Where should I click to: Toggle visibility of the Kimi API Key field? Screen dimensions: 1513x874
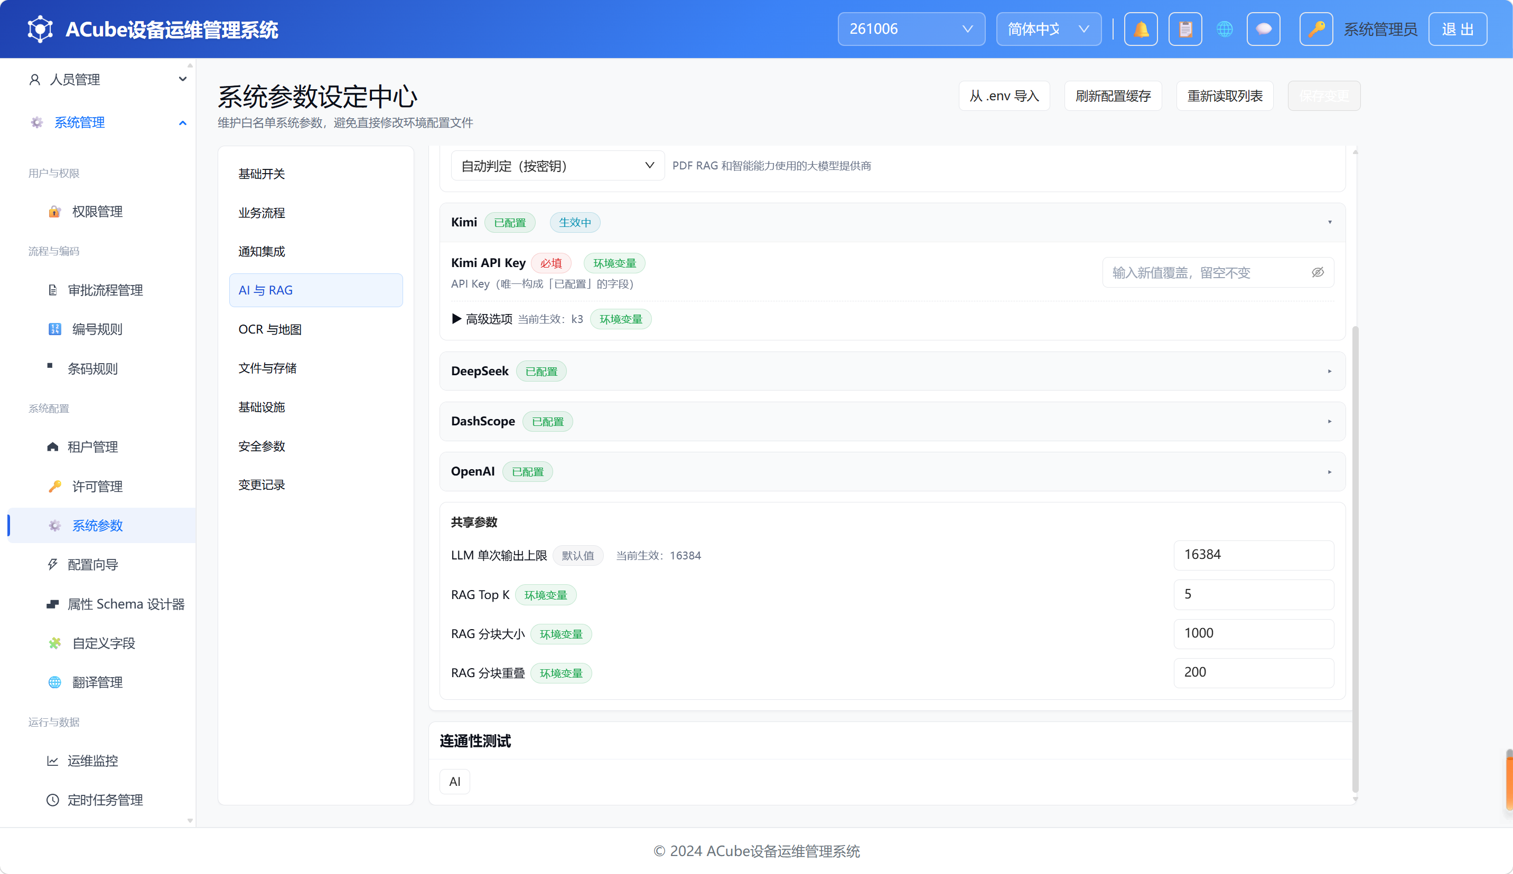(x=1318, y=272)
